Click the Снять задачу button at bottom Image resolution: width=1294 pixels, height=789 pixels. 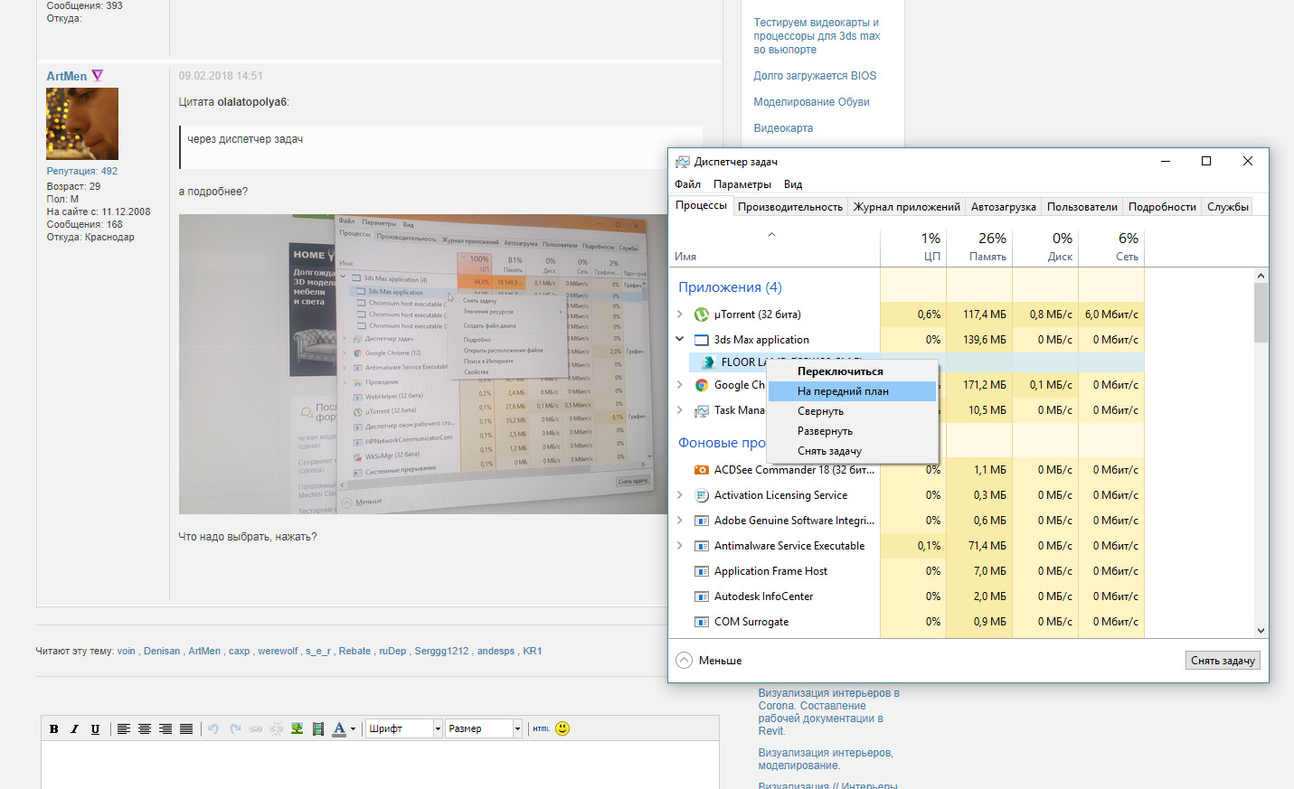1223,661
